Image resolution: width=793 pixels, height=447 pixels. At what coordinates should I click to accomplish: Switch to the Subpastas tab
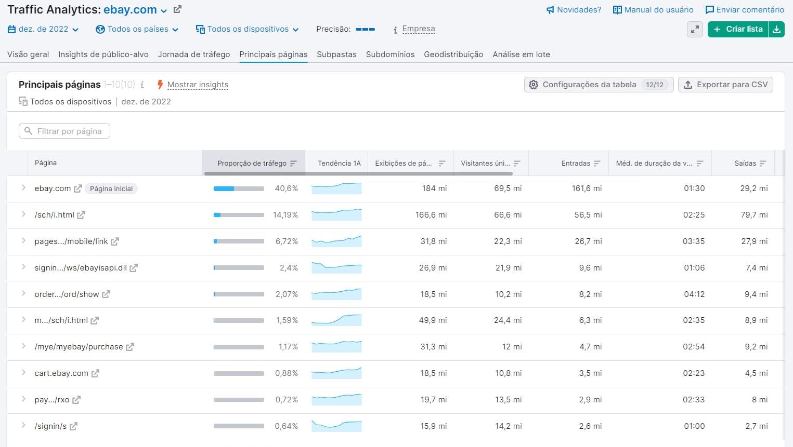336,54
